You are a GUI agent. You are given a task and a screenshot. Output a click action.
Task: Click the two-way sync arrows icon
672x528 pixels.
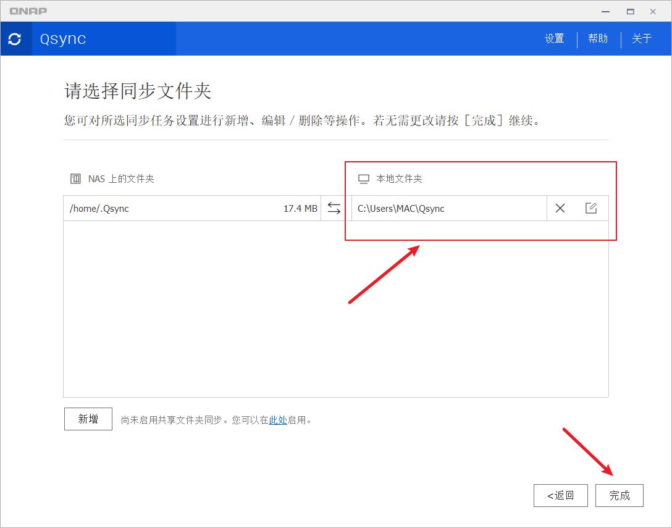point(334,208)
